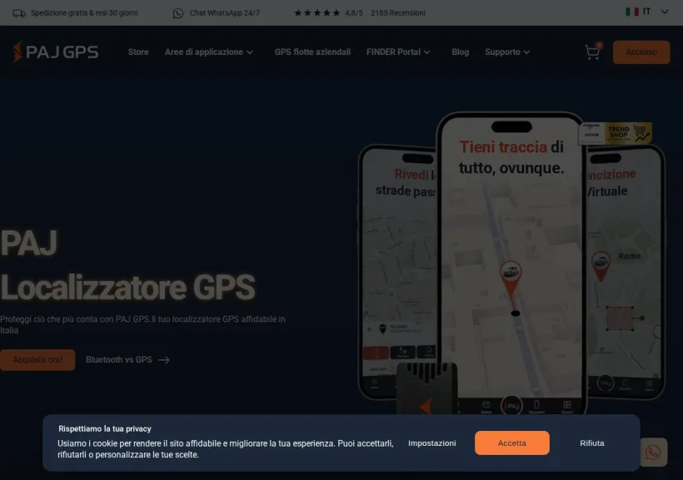Click Spedizione gratis & resi 30 giorni
This screenshot has width=683, height=480.
point(84,13)
